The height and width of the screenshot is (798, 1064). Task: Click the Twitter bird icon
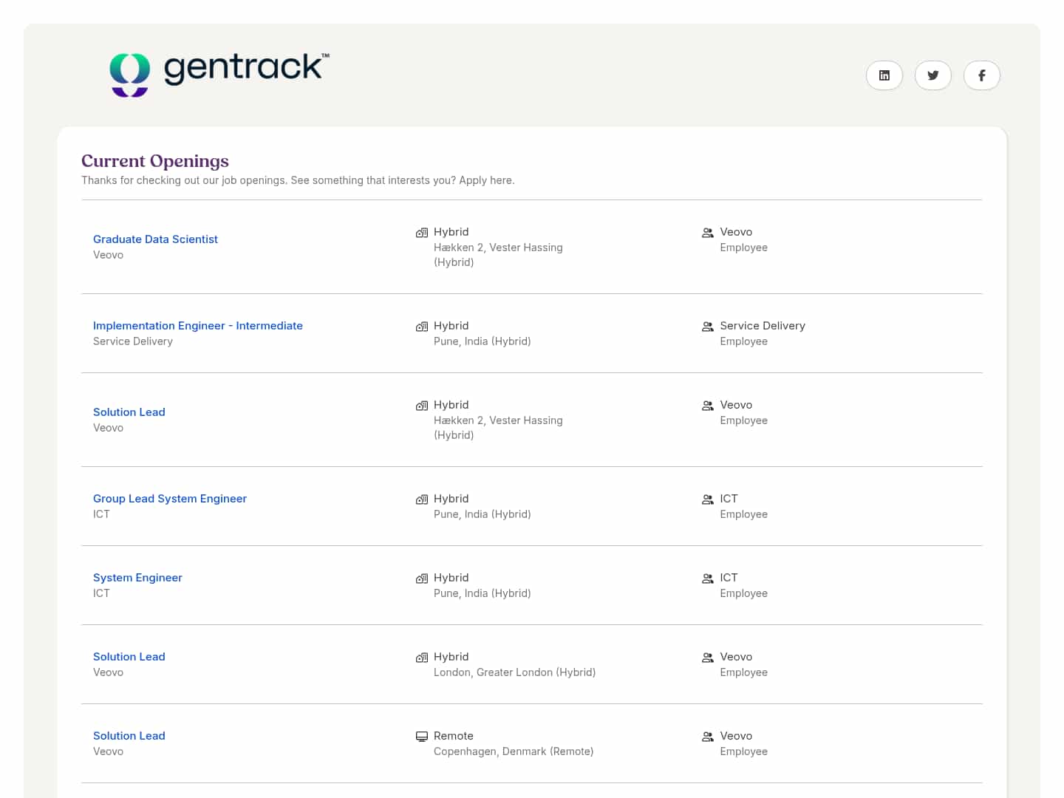pyautogui.click(x=932, y=75)
